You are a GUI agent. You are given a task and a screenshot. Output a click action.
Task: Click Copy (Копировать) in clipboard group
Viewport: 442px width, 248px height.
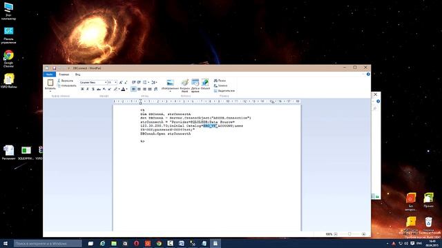tap(67, 85)
